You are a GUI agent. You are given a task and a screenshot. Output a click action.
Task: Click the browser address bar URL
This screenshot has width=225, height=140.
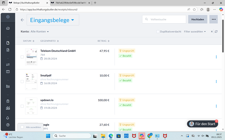click(49, 9)
